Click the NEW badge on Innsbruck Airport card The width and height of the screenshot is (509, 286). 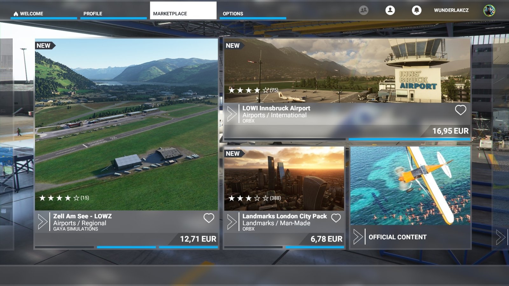click(x=234, y=45)
